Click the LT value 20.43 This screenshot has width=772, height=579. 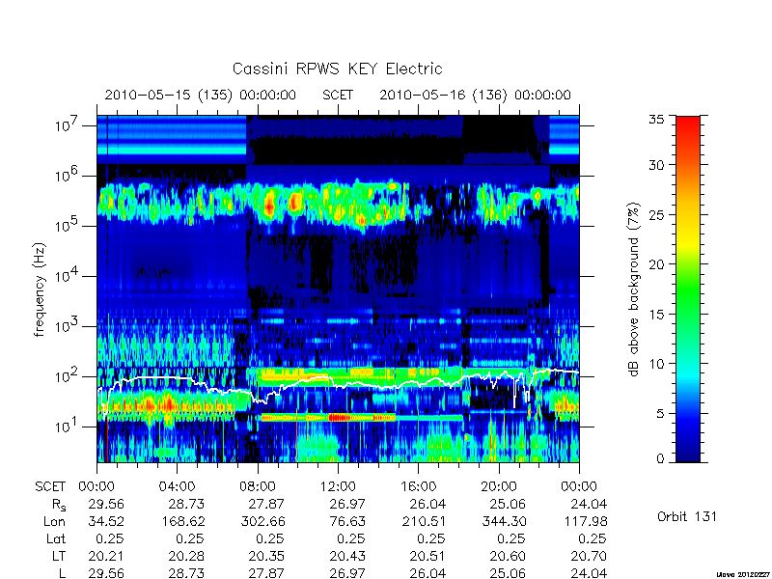pos(347,556)
